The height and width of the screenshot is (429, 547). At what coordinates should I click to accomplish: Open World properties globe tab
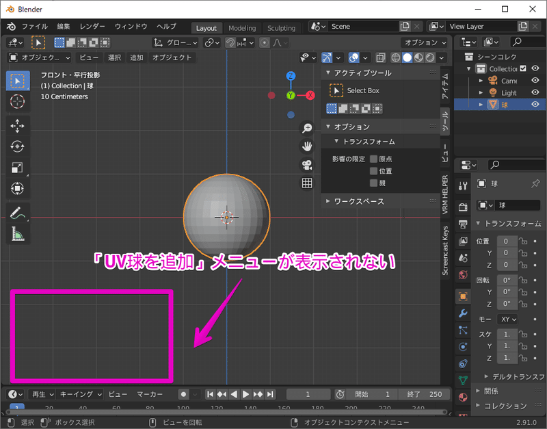(463, 275)
